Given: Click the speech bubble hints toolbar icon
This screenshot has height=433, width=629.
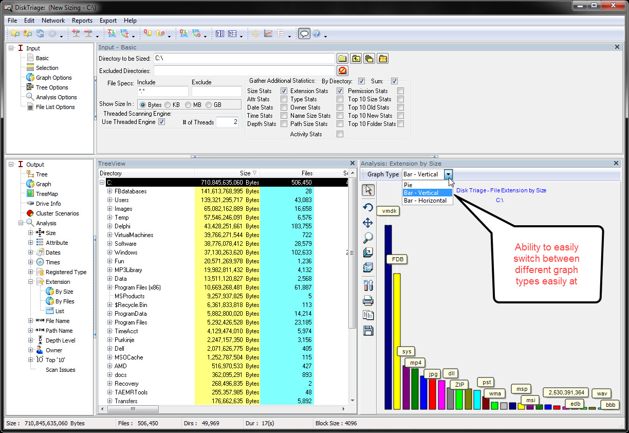Looking at the screenshot, I should [304, 34].
